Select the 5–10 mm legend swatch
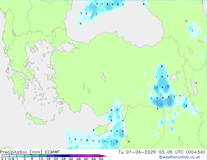Screen dimensions: 207x160 point(36,156)
